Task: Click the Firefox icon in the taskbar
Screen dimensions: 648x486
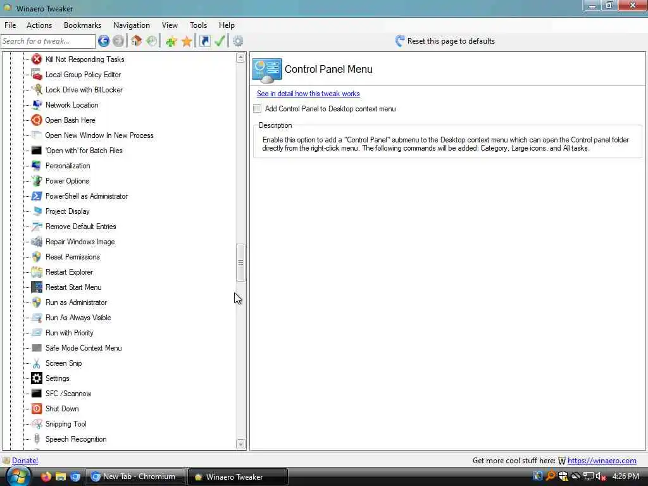Action: (46, 477)
